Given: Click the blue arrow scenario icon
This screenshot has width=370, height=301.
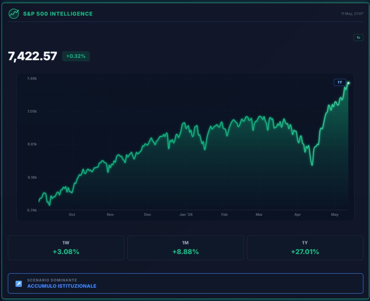Looking at the screenshot, I should (x=19, y=283).
